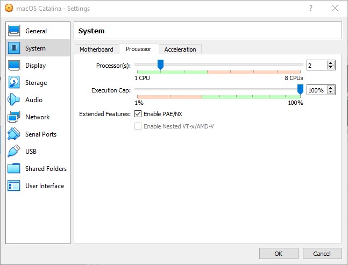The width and height of the screenshot is (348, 265).
Task: Click OK to save settings
Action: 279,254
